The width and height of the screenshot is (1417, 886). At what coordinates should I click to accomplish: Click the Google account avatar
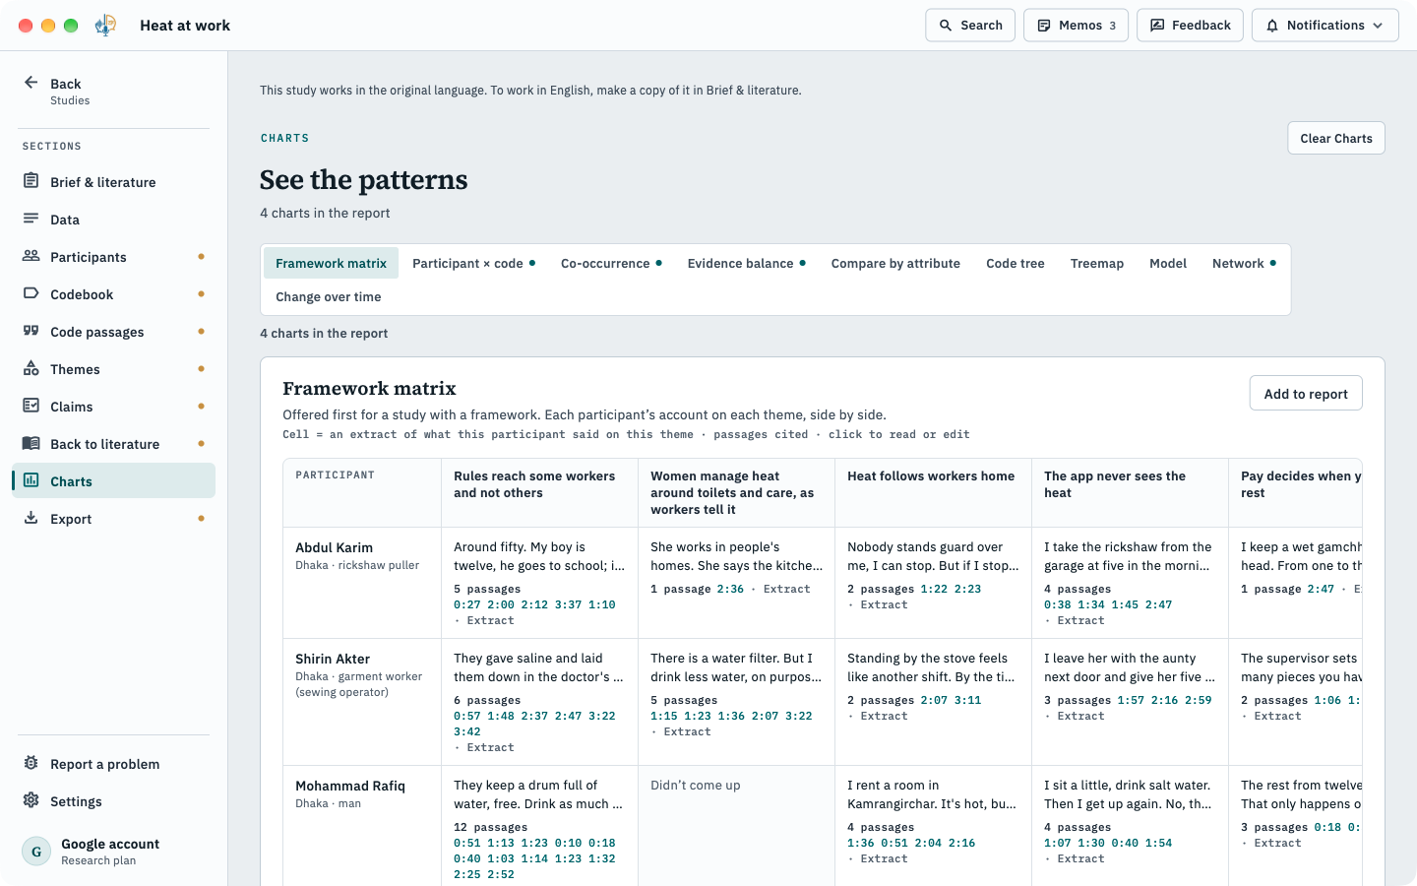pyautogui.click(x=36, y=852)
